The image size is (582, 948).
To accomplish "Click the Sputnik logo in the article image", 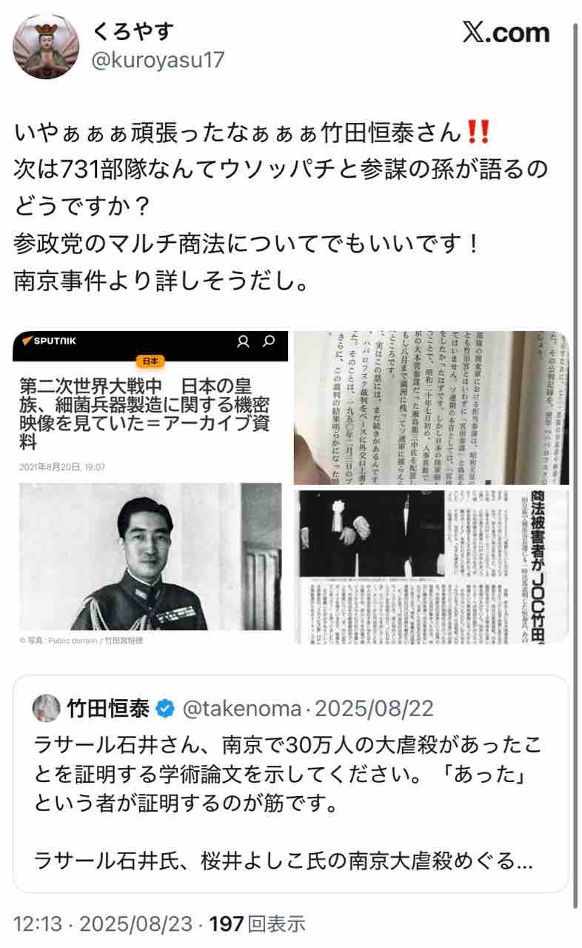I will [x=50, y=341].
